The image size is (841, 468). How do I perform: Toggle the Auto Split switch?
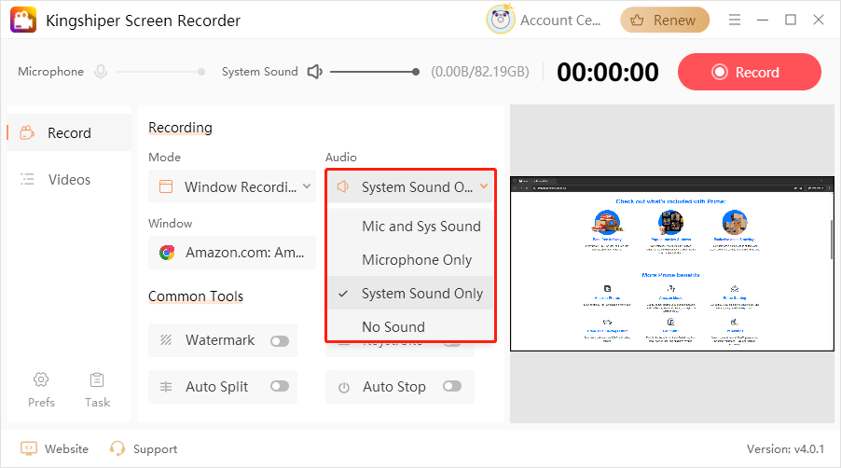[x=280, y=386]
